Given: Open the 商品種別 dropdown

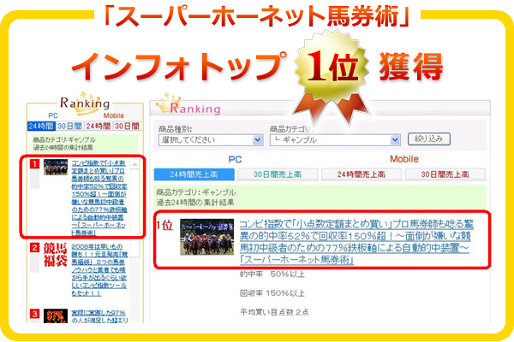Looking at the screenshot, I should point(211,140).
